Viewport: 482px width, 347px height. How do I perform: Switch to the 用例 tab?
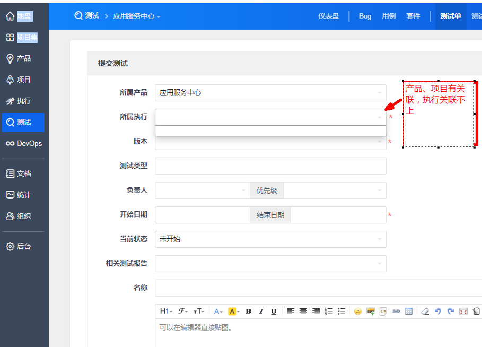(x=389, y=16)
